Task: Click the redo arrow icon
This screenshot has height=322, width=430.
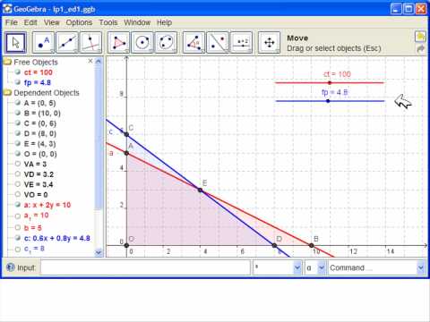Action: 420,48
